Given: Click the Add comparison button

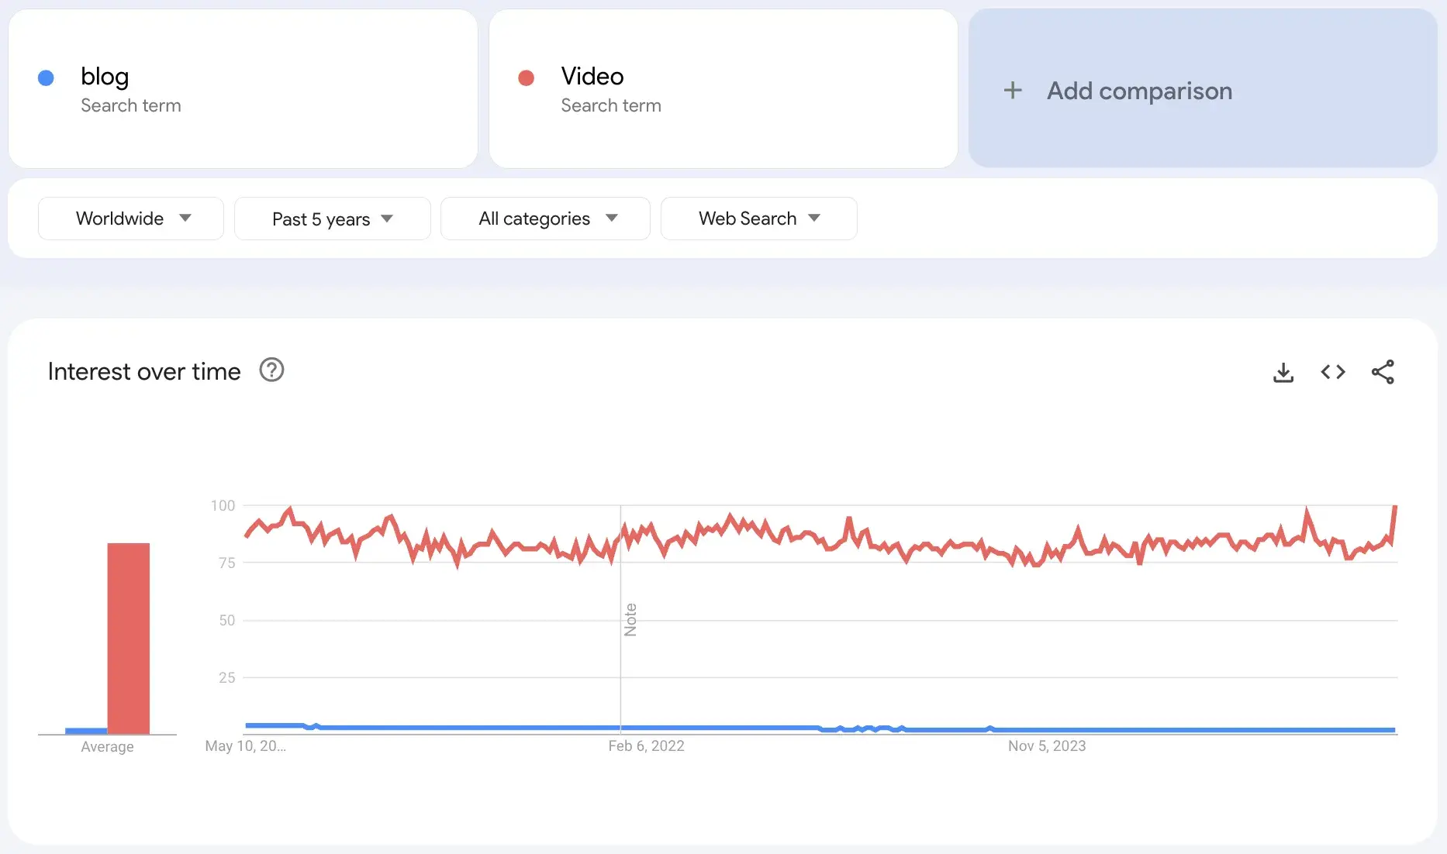Looking at the screenshot, I should 1138,91.
